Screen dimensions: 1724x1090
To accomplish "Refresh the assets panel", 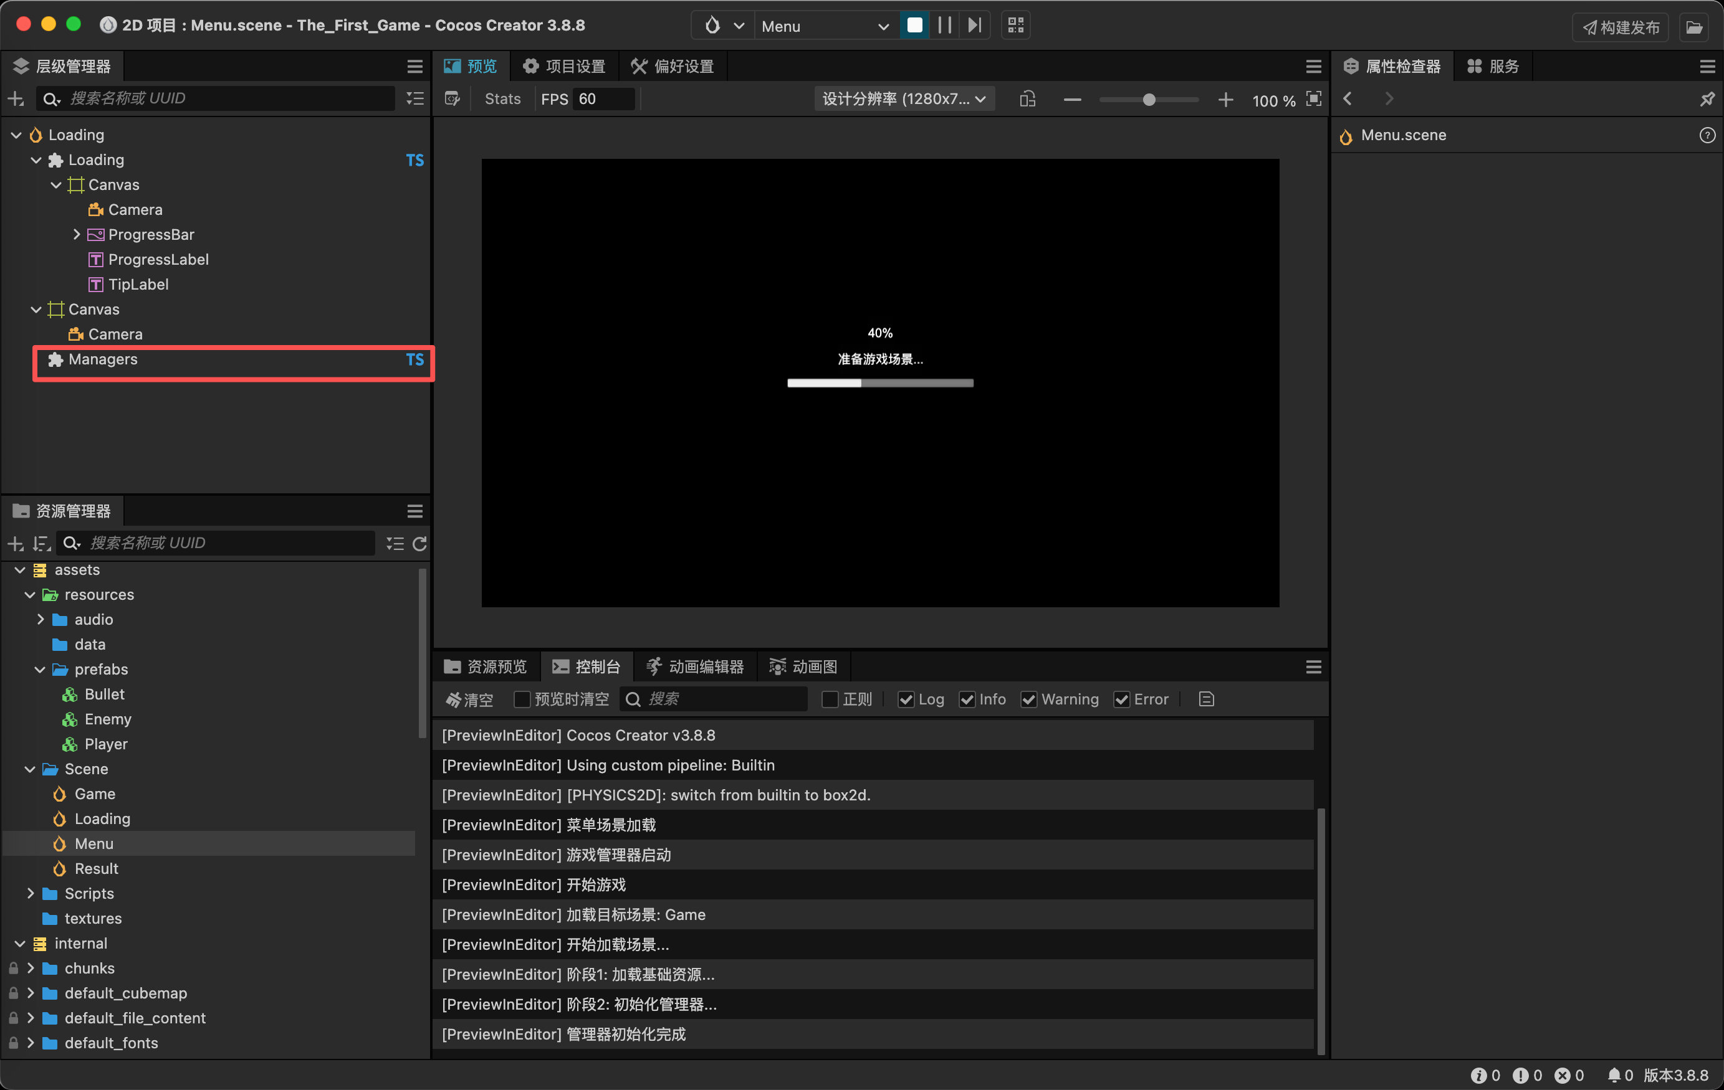I will coord(419,543).
